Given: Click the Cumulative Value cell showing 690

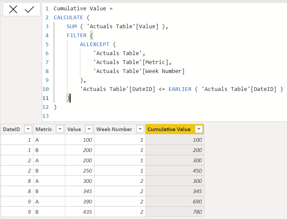Looking at the screenshot, I should tap(175, 201).
